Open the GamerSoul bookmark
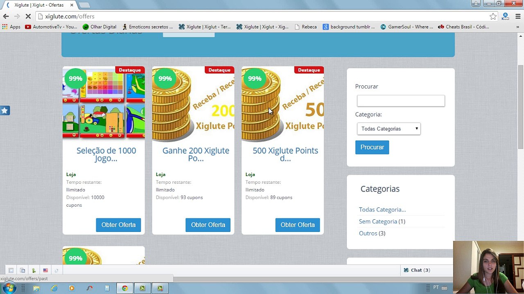The width and height of the screenshot is (524, 294). [407, 27]
